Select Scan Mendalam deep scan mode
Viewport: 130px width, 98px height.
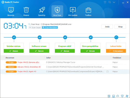pos(50,27)
